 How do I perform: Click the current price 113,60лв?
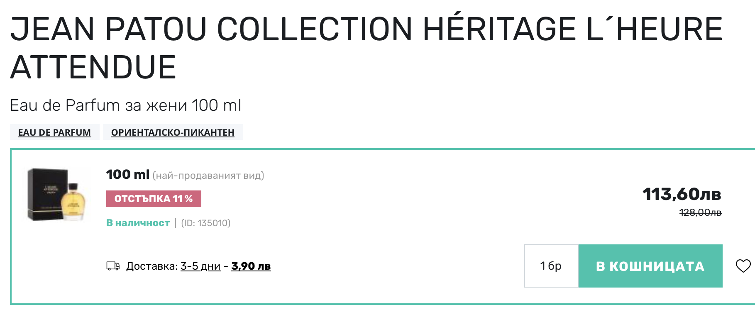click(682, 194)
